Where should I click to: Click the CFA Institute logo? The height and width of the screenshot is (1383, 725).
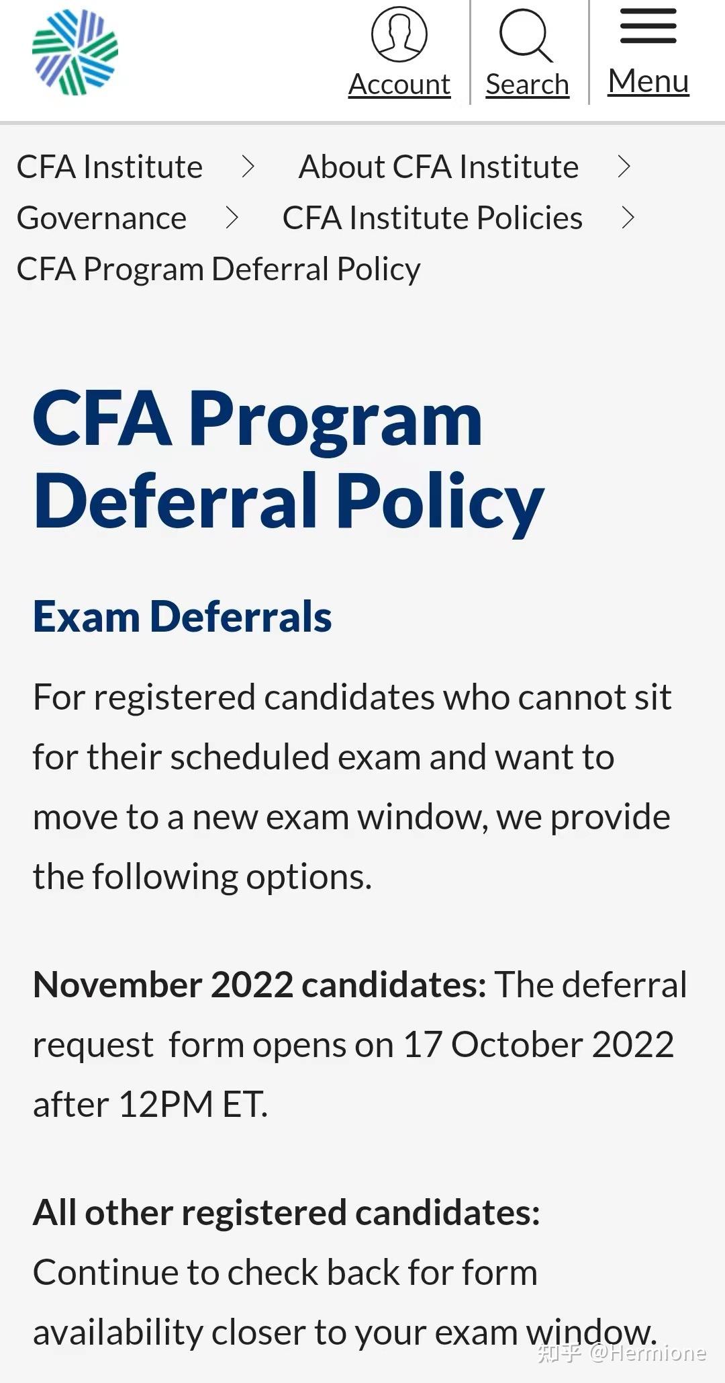click(x=75, y=52)
